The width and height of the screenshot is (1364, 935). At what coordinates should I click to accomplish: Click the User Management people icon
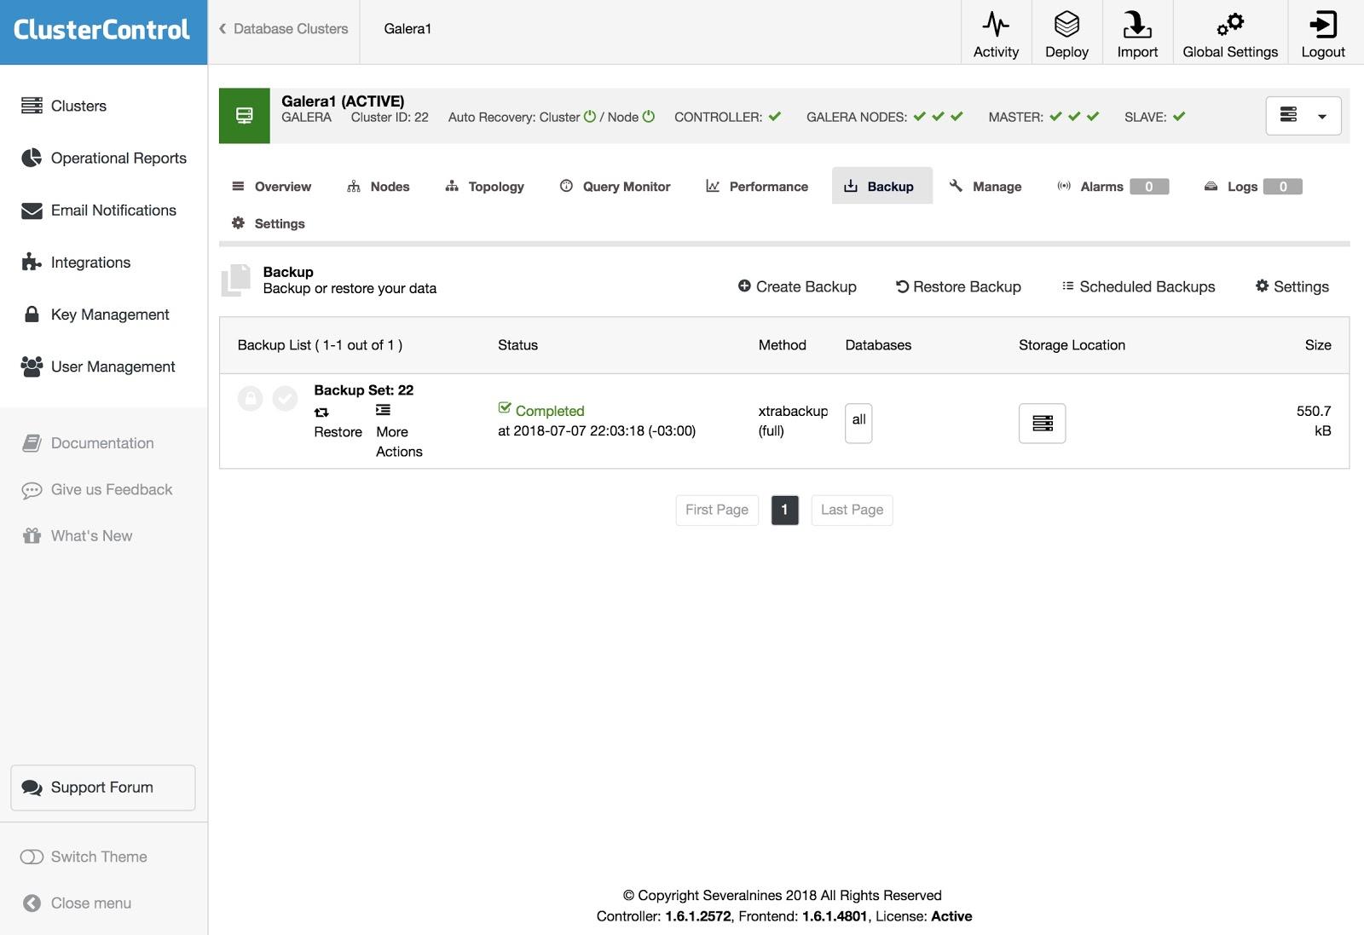[x=32, y=366]
